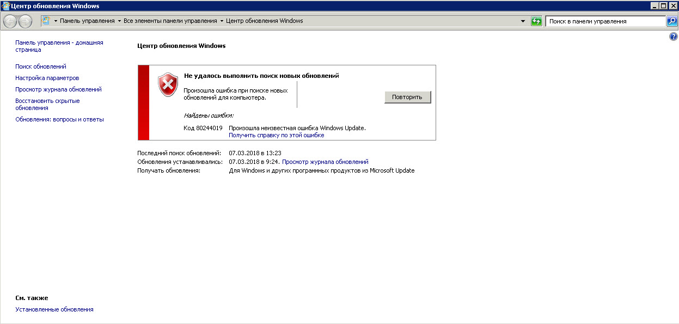The width and height of the screenshot is (679, 324).
Task: Expand dropdown arrow before Панель управления
Action: (x=56, y=21)
